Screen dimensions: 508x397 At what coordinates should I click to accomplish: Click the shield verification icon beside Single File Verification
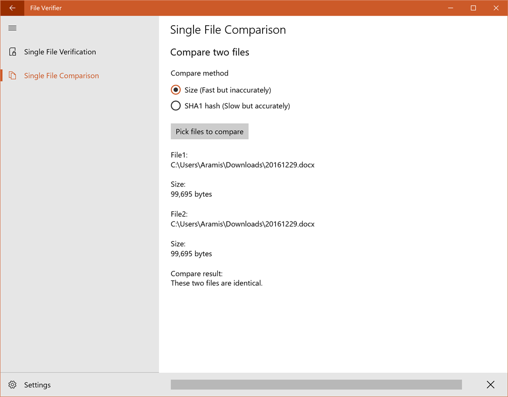[x=12, y=51]
